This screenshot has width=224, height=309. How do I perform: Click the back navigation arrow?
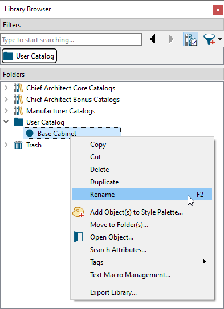click(153, 39)
